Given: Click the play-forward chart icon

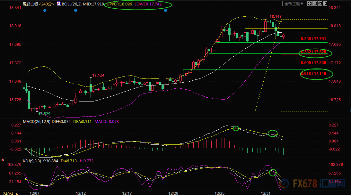Looking at the screenshot, I should [x=320, y=4].
